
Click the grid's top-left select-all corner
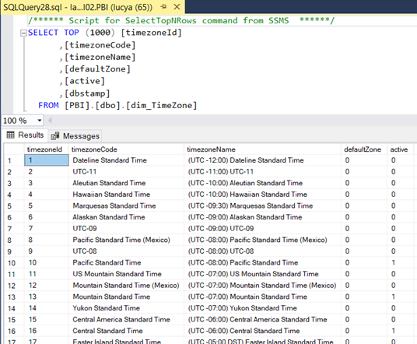[14, 149]
